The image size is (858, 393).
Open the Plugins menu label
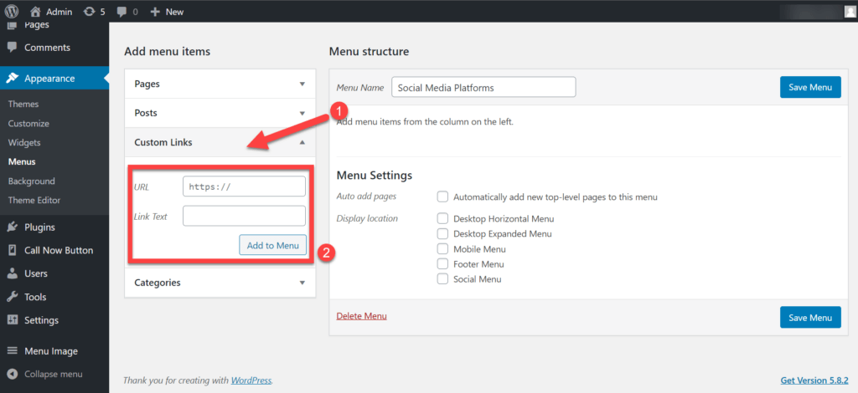(x=39, y=227)
